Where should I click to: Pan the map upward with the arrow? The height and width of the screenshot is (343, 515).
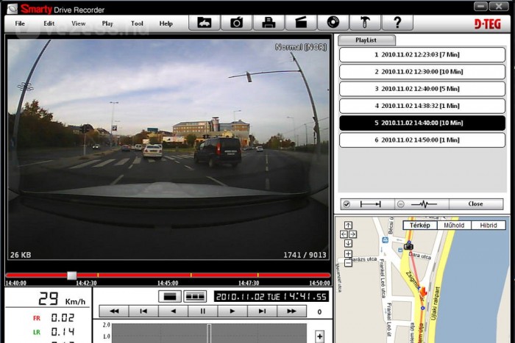pos(348,225)
